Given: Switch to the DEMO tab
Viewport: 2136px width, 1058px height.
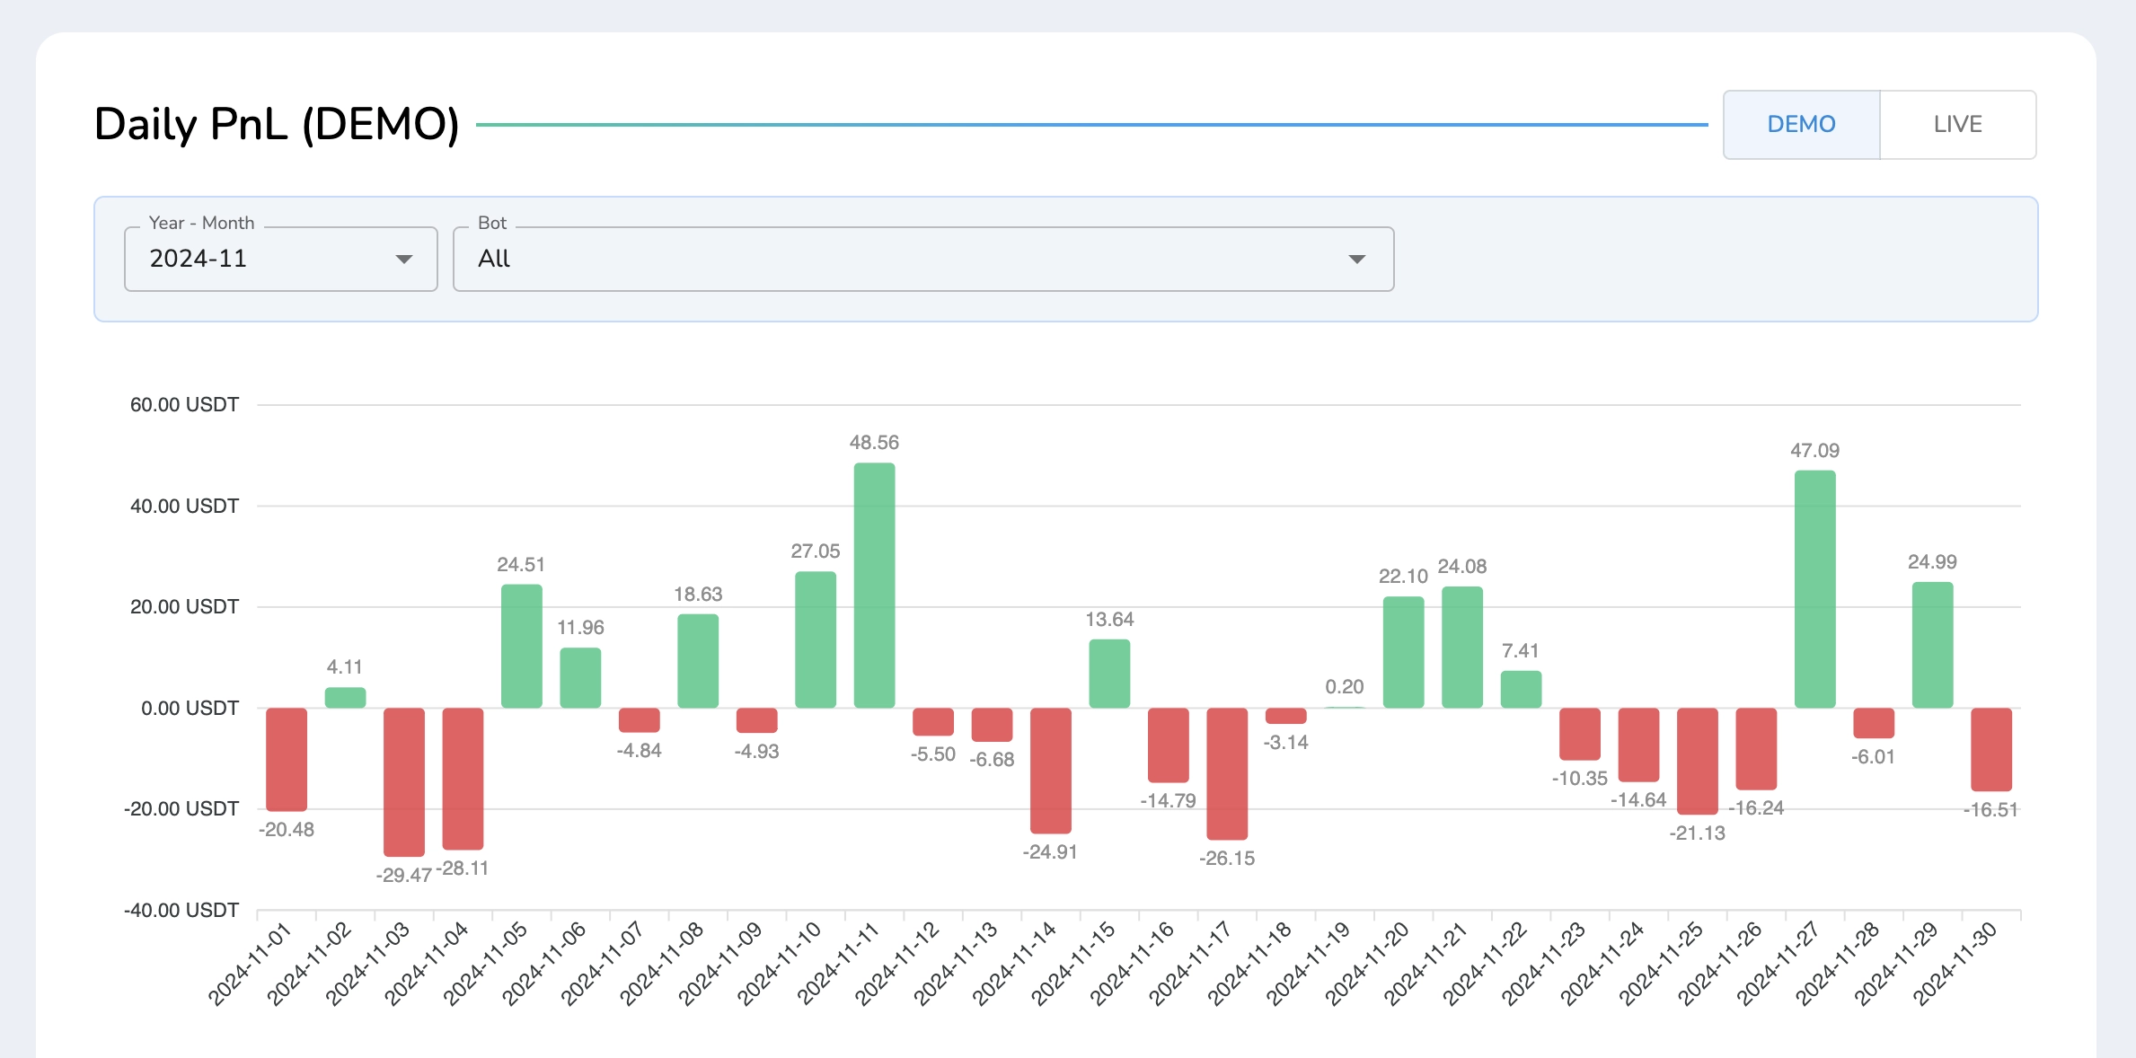Looking at the screenshot, I should click(1801, 124).
